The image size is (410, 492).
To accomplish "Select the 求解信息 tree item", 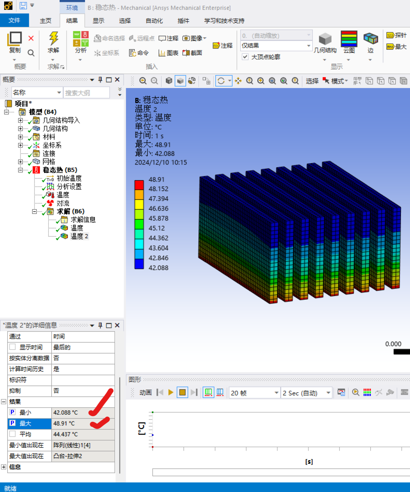I will tap(83, 220).
